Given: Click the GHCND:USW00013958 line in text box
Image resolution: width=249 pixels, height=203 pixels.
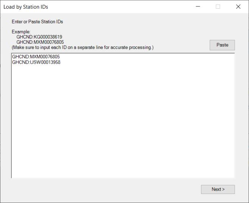Looking at the screenshot, I should pos(36,62).
